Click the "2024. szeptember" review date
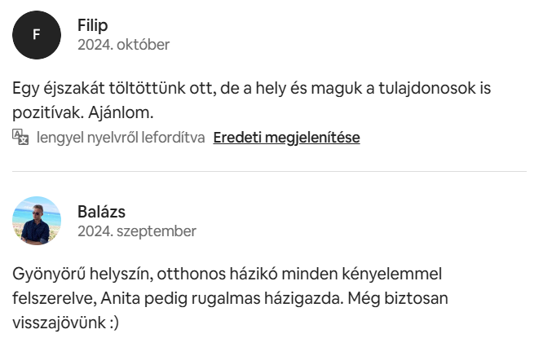Screen dimensions: 543x347 click(x=137, y=231)
